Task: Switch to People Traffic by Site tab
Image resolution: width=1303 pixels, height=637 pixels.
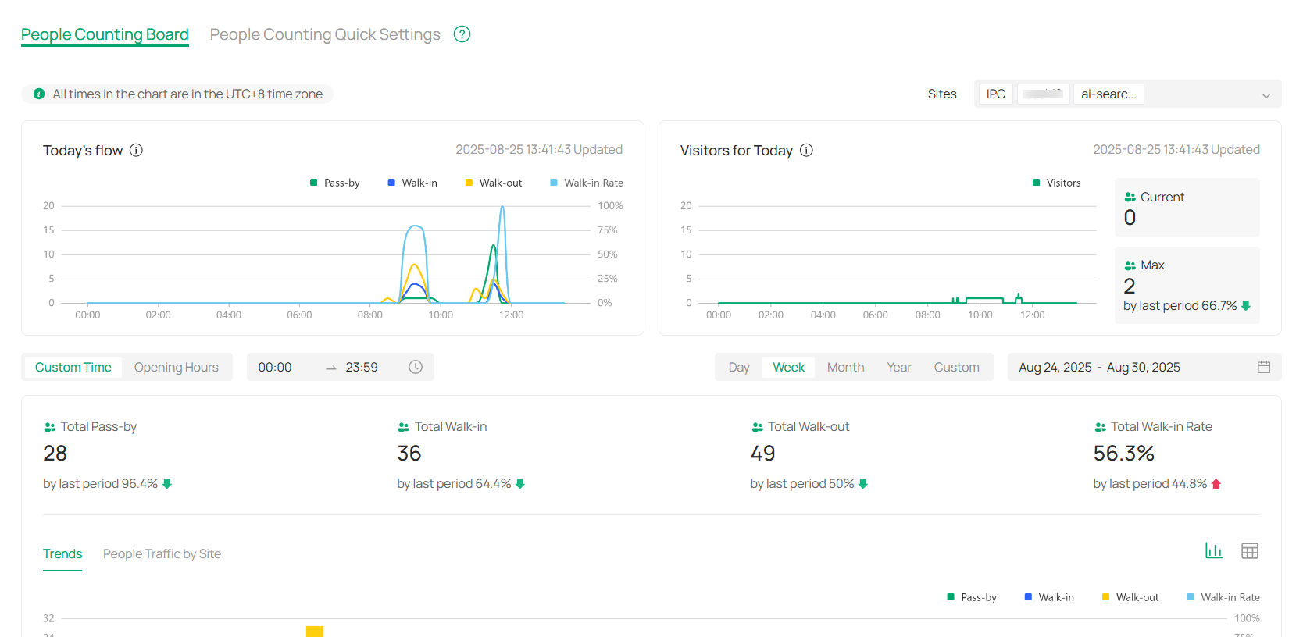Action: tap(162, 553)
